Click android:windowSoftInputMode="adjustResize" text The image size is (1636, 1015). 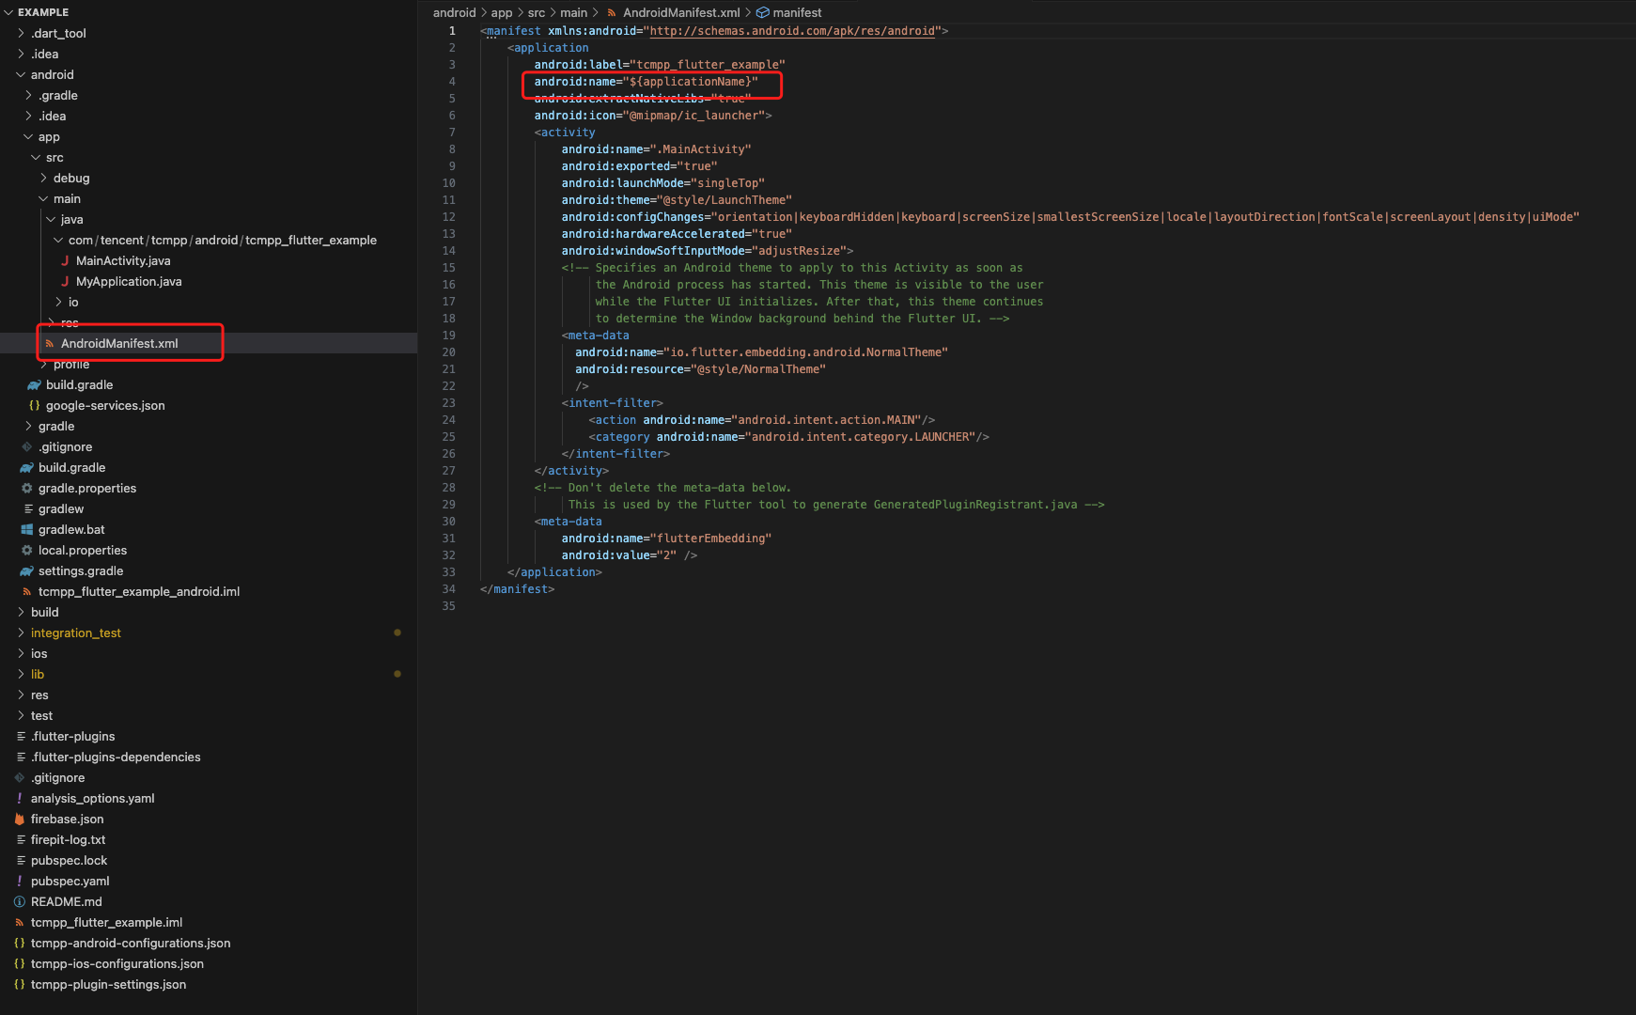point(704,251)
